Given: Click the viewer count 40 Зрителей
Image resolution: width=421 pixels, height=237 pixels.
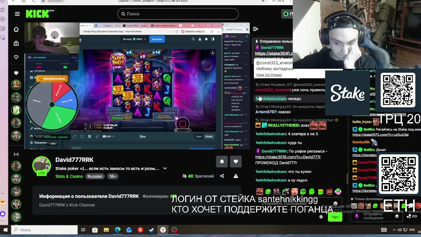Looking at the screenshot, I should coord(198,176).
